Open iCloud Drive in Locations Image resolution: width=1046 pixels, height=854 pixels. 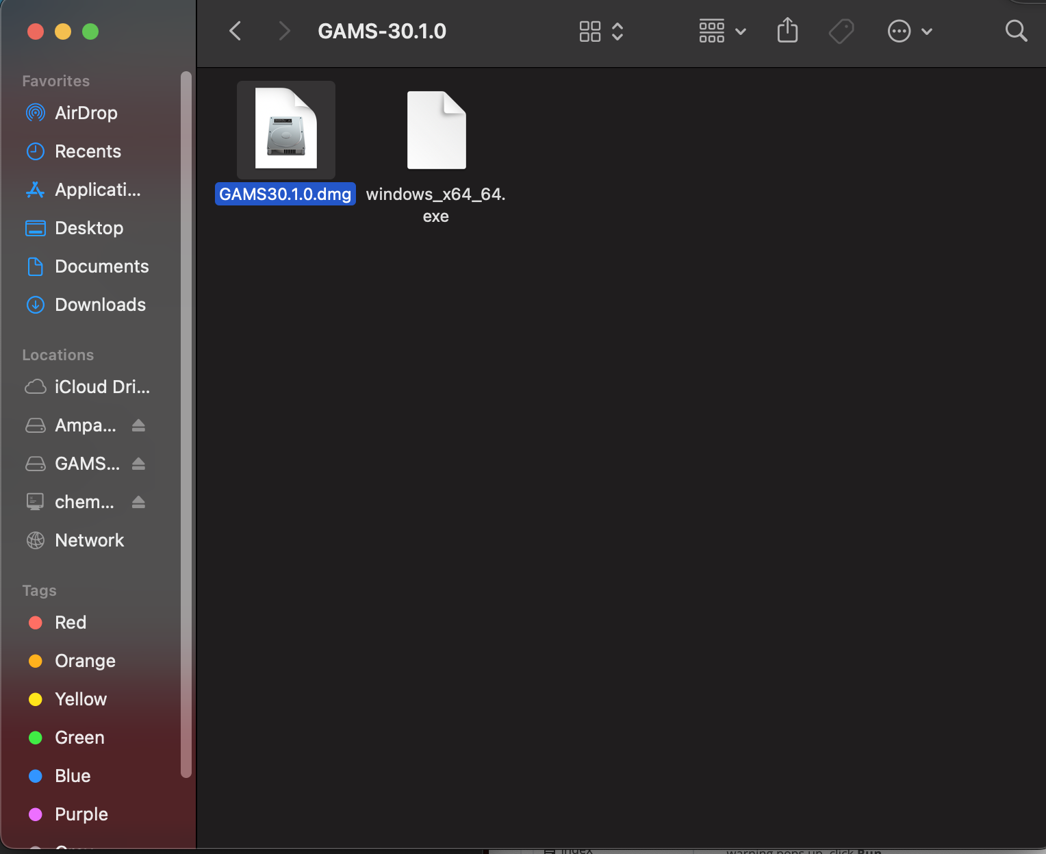102,387
